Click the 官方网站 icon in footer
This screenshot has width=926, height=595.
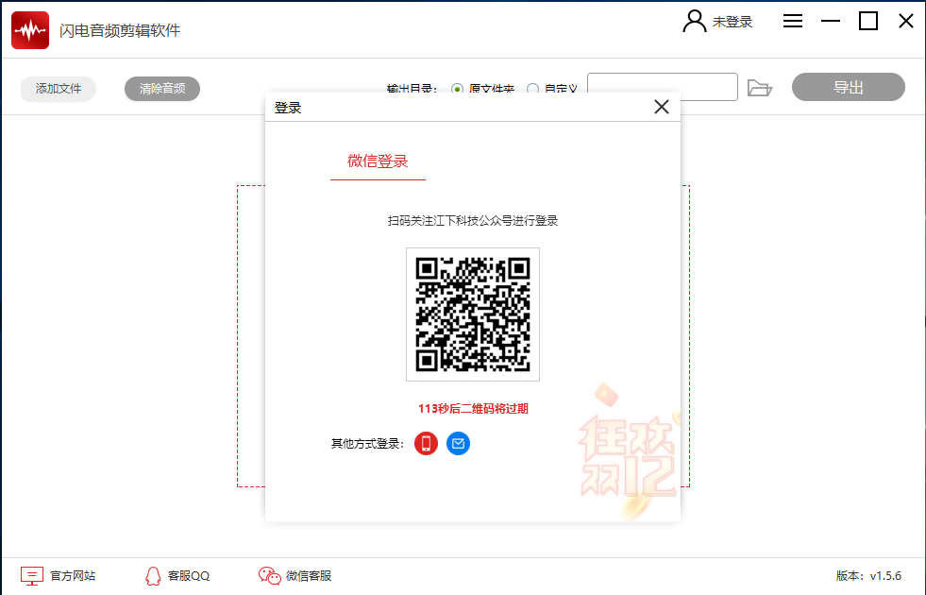[31, 574]
